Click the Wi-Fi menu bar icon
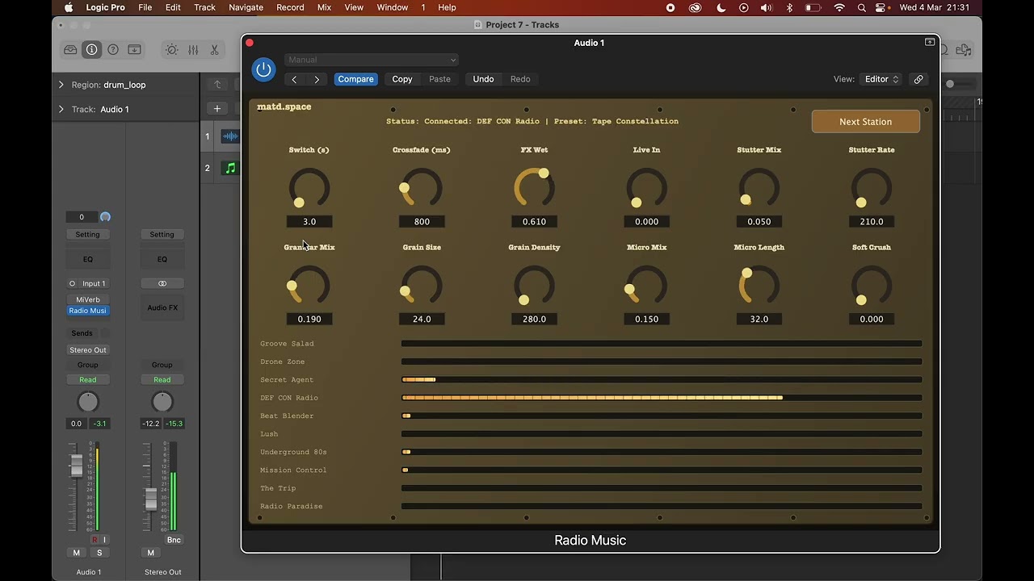1034x581 pixels. 839,7
